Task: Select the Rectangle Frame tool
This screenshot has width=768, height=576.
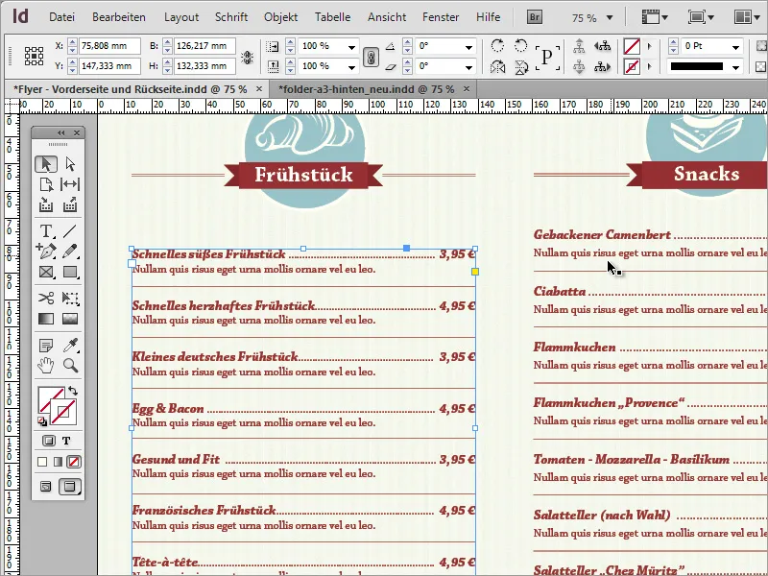Action: [46, 272]
